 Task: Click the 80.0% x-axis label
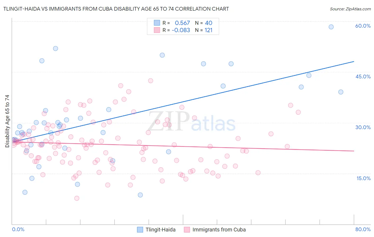(363, 229)
